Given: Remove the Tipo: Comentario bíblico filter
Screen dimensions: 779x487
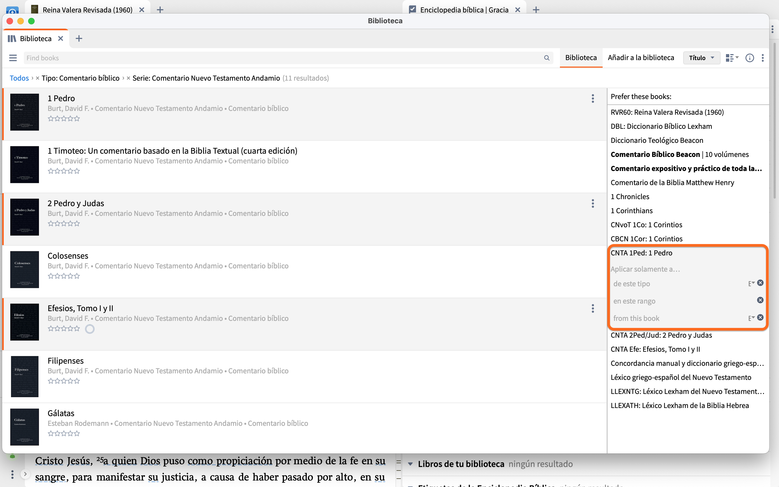Looking at the screenshot, I should pyautogui.click(x=38, y=78).
